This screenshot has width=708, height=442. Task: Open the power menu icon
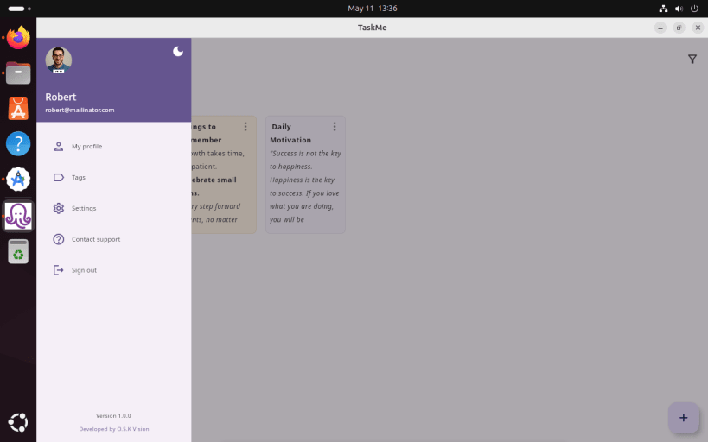click(x=694, y=9)
